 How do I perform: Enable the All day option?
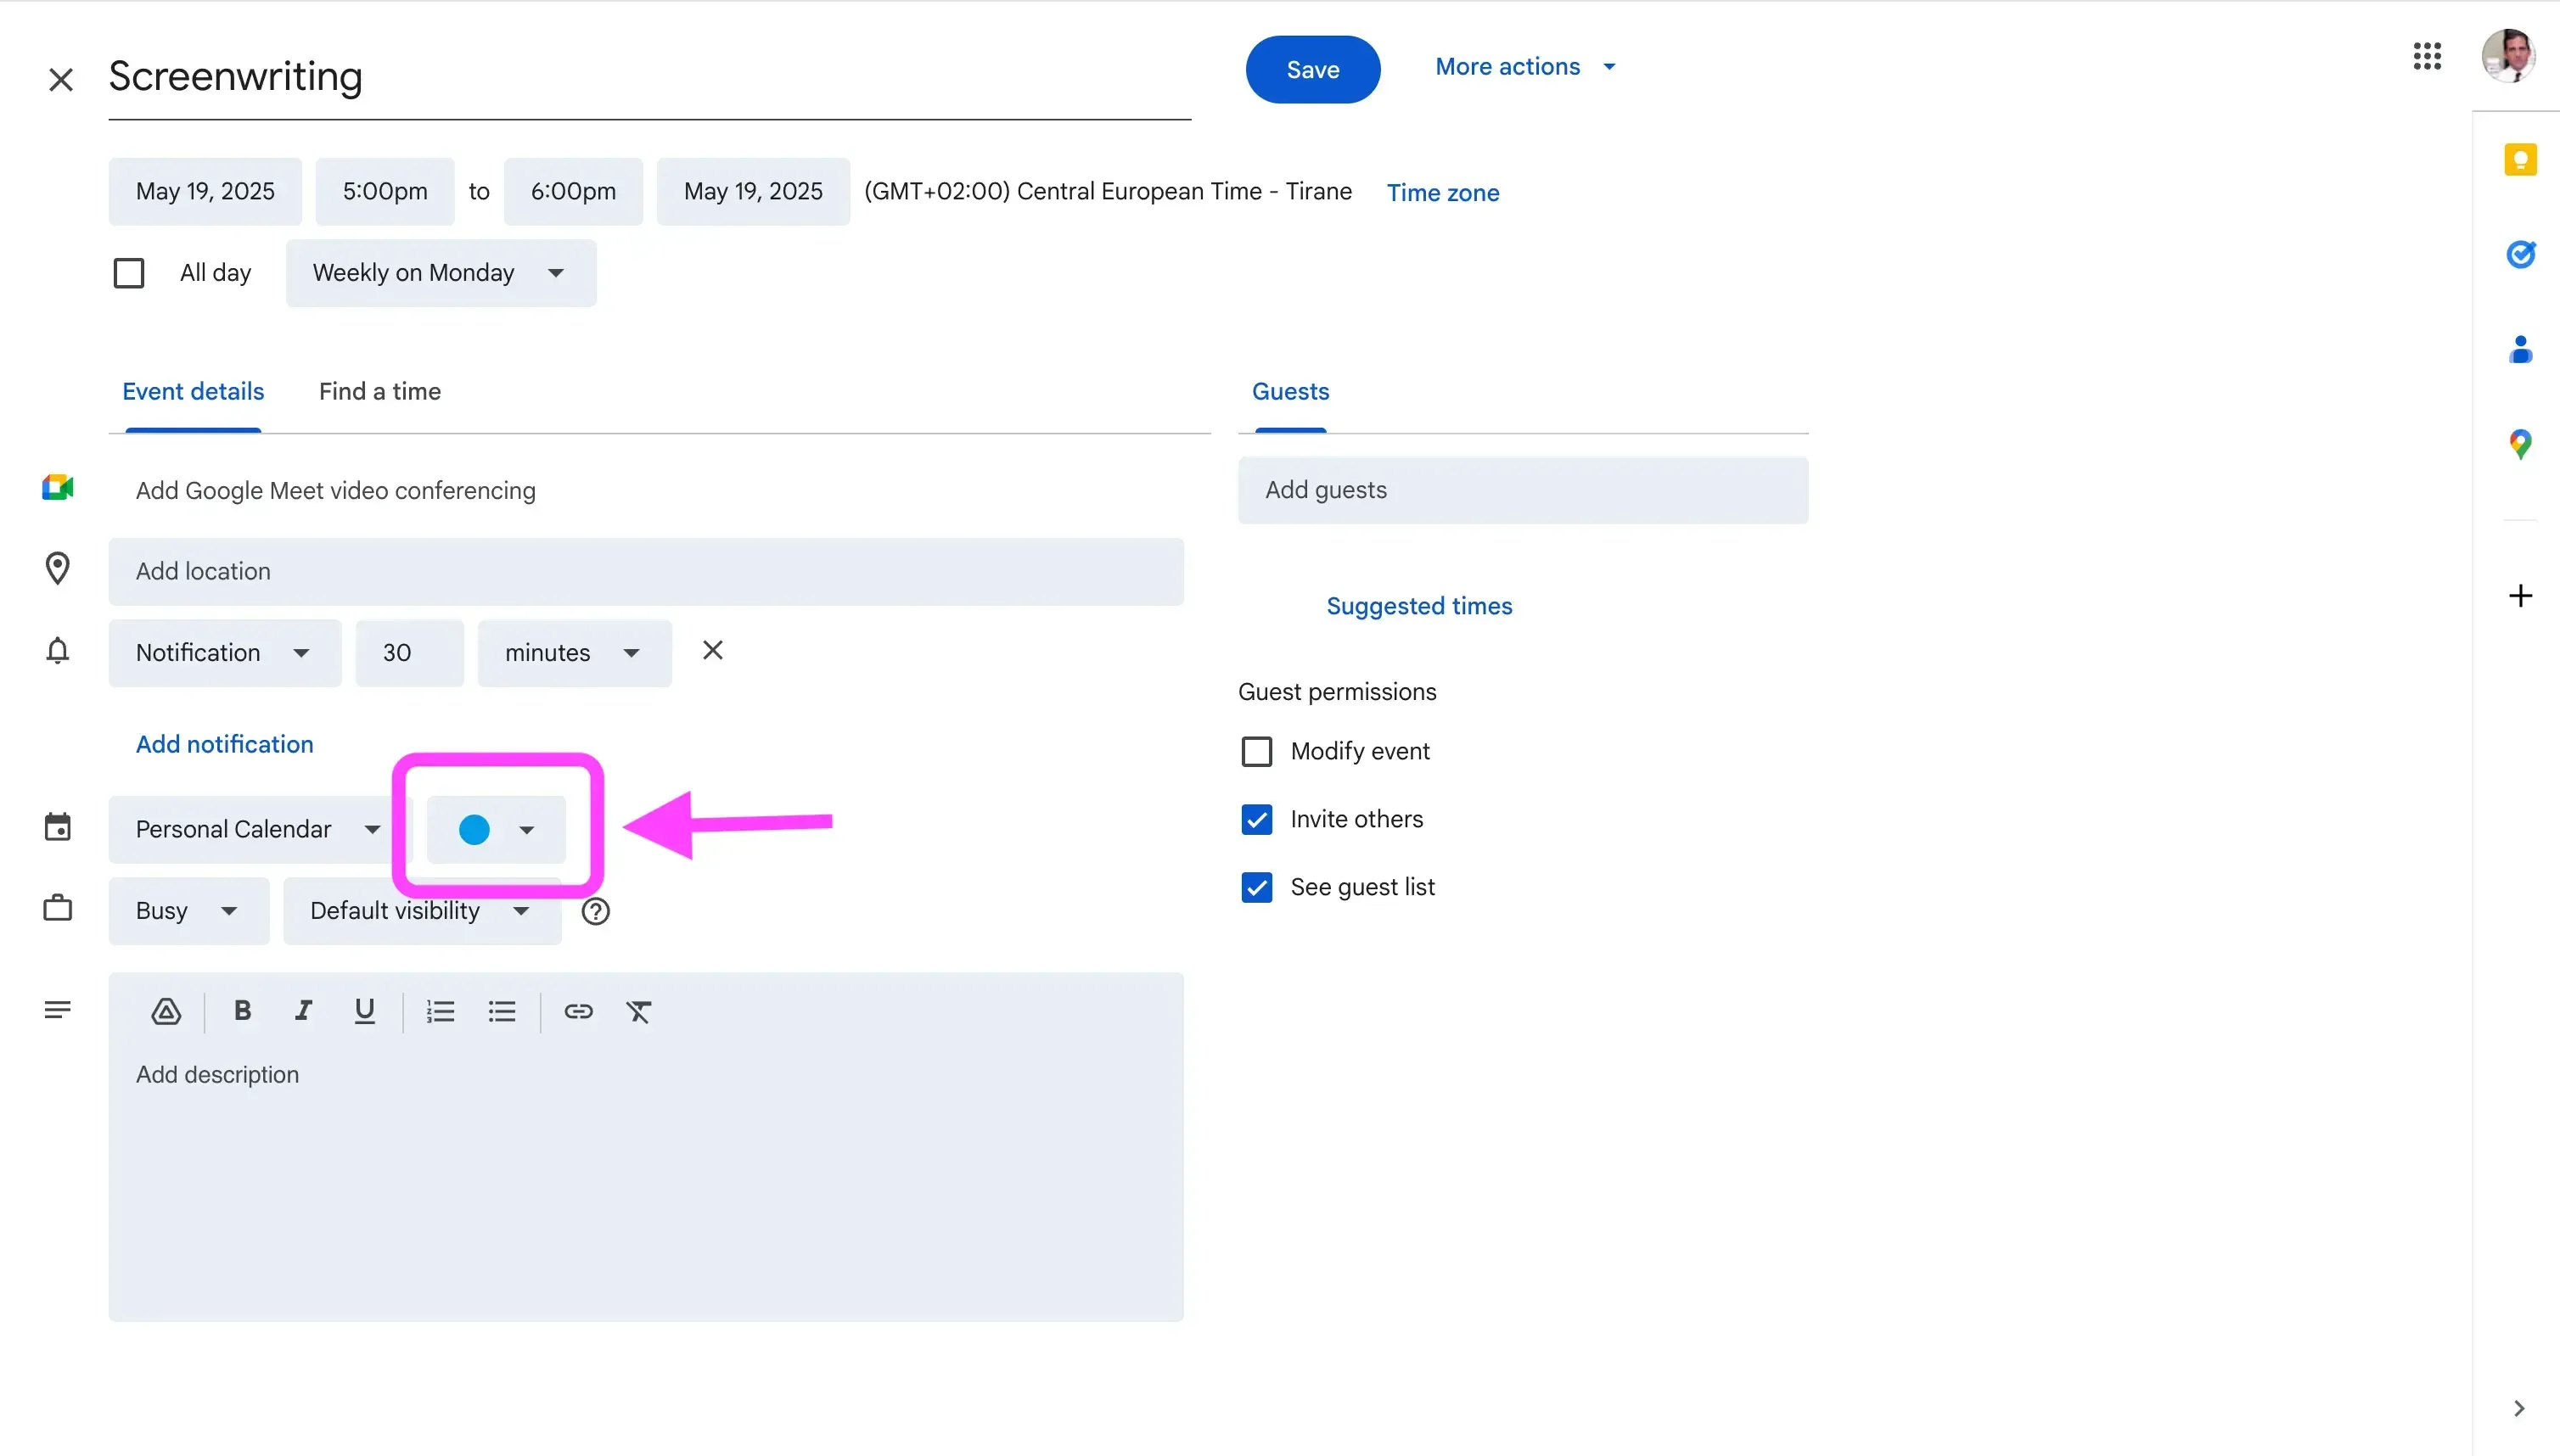click(129, 272)
